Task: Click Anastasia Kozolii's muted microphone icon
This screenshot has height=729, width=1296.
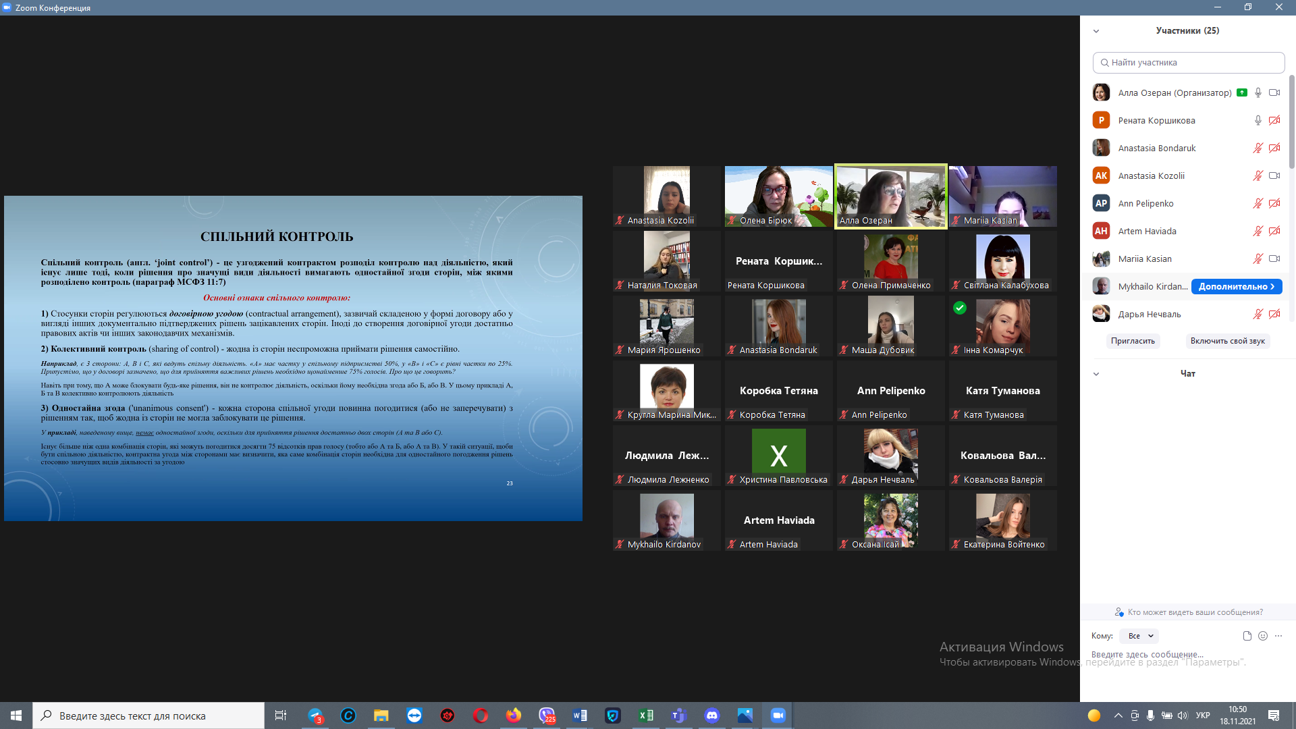Action: click(1258, 175)
